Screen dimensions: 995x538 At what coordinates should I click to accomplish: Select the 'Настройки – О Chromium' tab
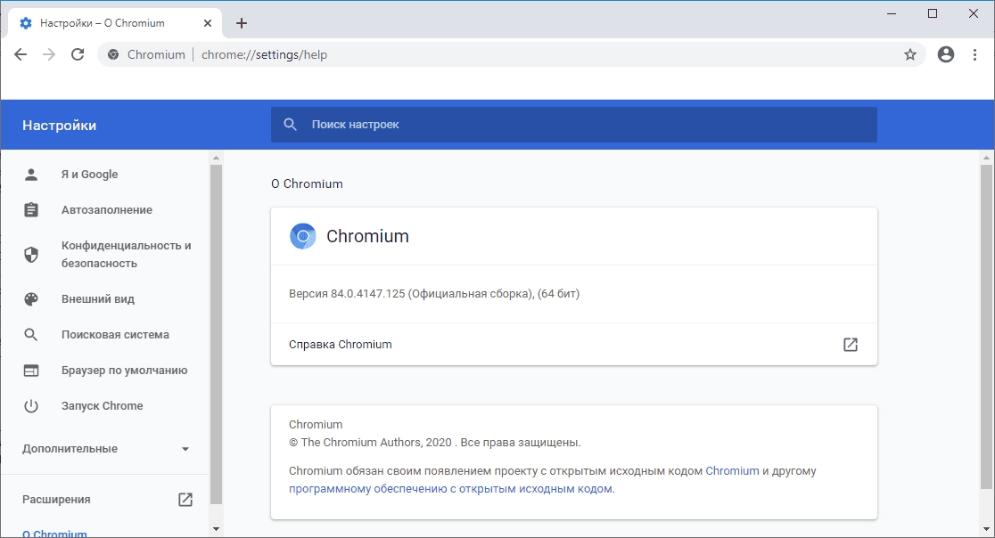pyautogui.click(x=115, y=23)
